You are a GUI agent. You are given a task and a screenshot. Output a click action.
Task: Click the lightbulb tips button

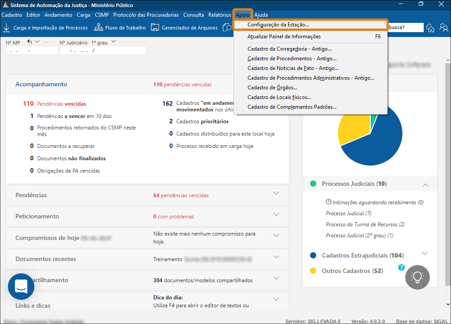(x=418, y=277)
